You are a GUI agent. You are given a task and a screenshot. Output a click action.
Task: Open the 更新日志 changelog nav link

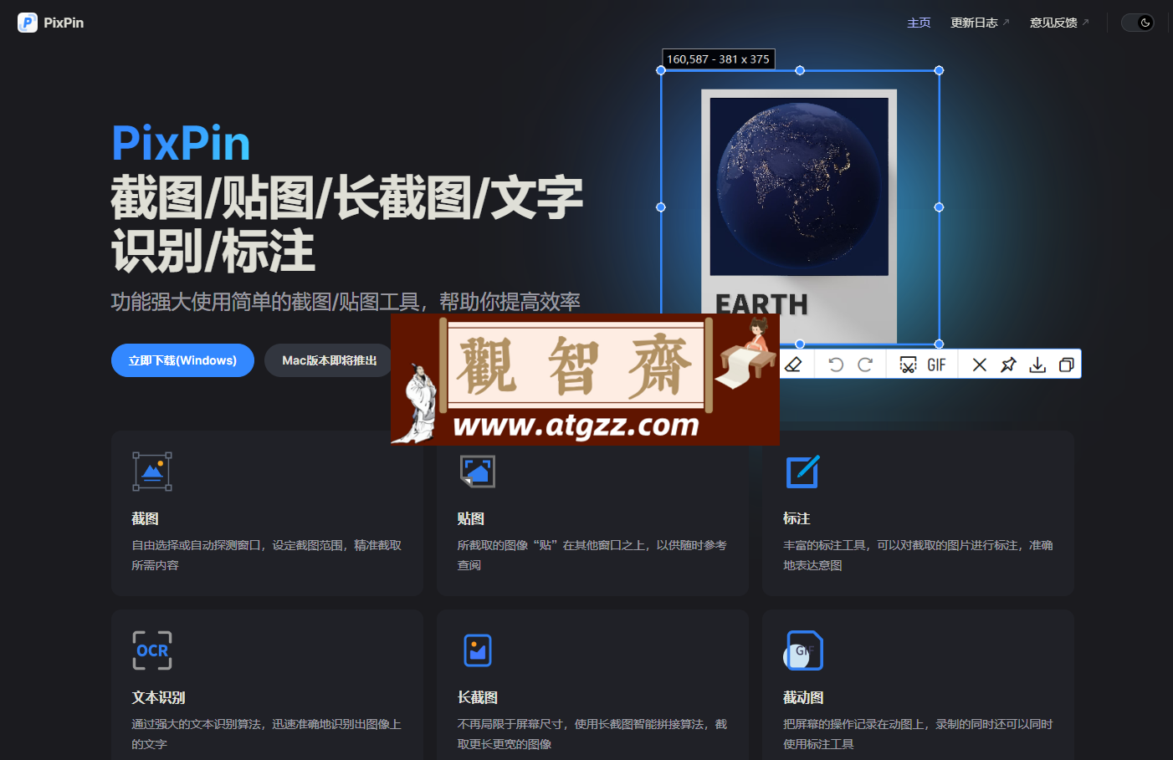click(980, 23)
